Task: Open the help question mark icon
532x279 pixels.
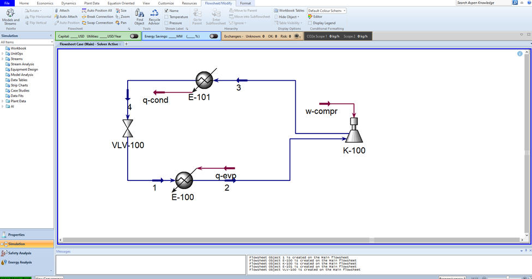Action: [x=529, y=2]
